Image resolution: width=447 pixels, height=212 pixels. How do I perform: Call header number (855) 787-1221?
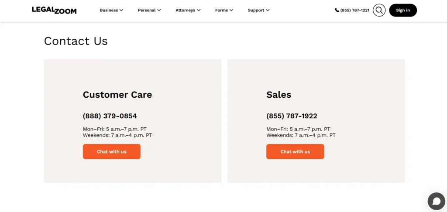354,10
